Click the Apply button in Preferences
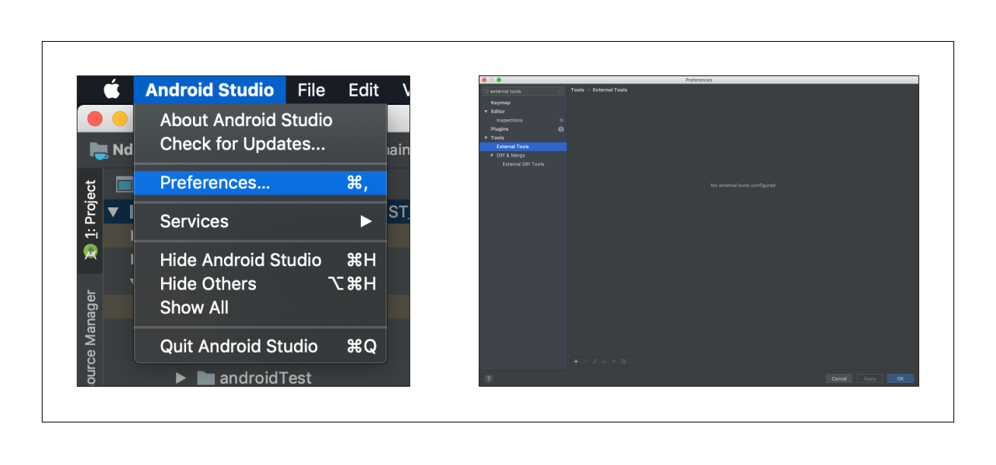996x465 pixels. click(870, 378)
